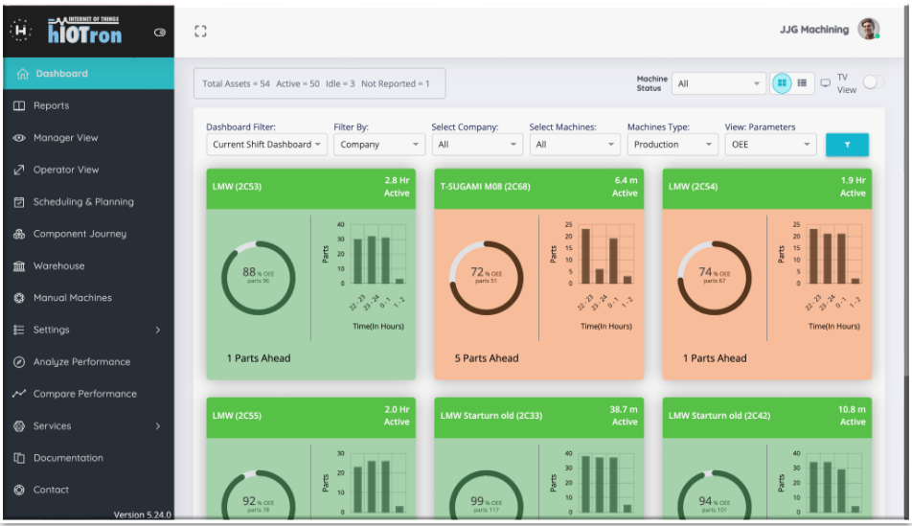This screenshot has height=526, width=912.
Task: Switch to grid card view icon
Action: pos(783,83)
